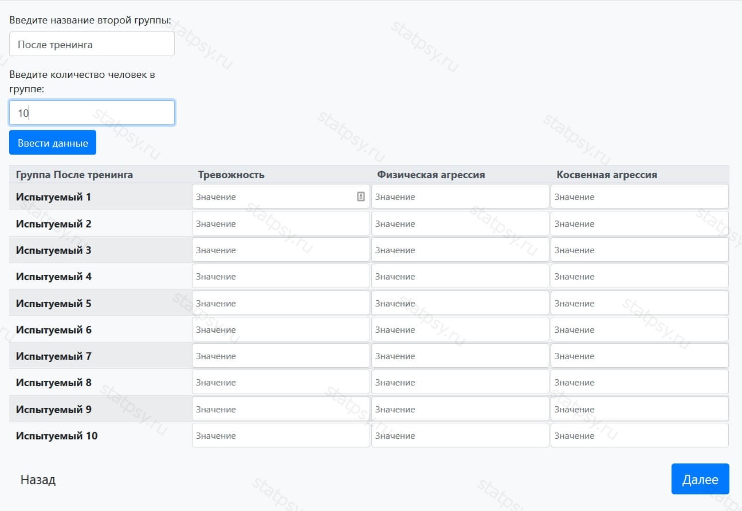The width and height of the screenshot is (742, 511).
Task: Click the Испытуемый 2 row label
Action: 53,223
